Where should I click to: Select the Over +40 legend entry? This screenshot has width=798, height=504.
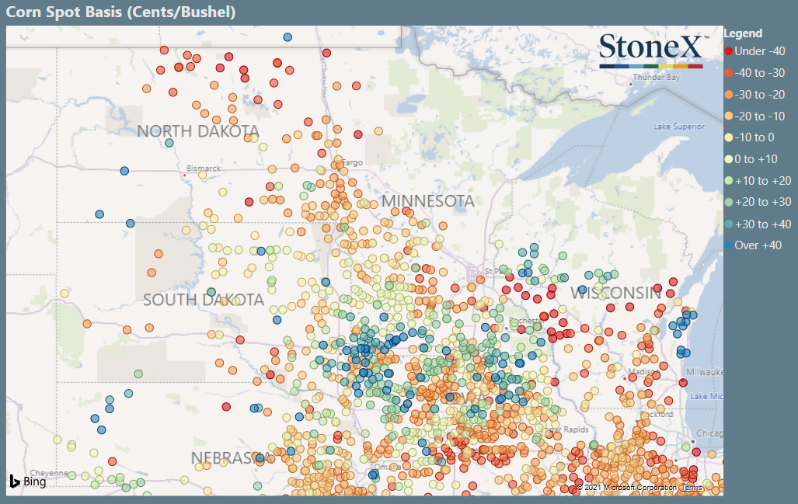tap(753, 245)
